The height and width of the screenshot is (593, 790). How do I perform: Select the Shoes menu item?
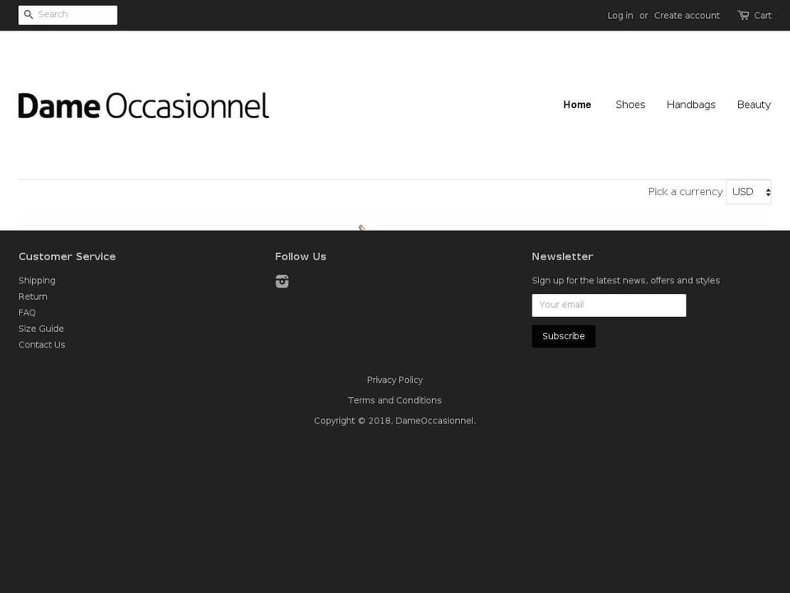pyautogui.click(x=630, y=105)
